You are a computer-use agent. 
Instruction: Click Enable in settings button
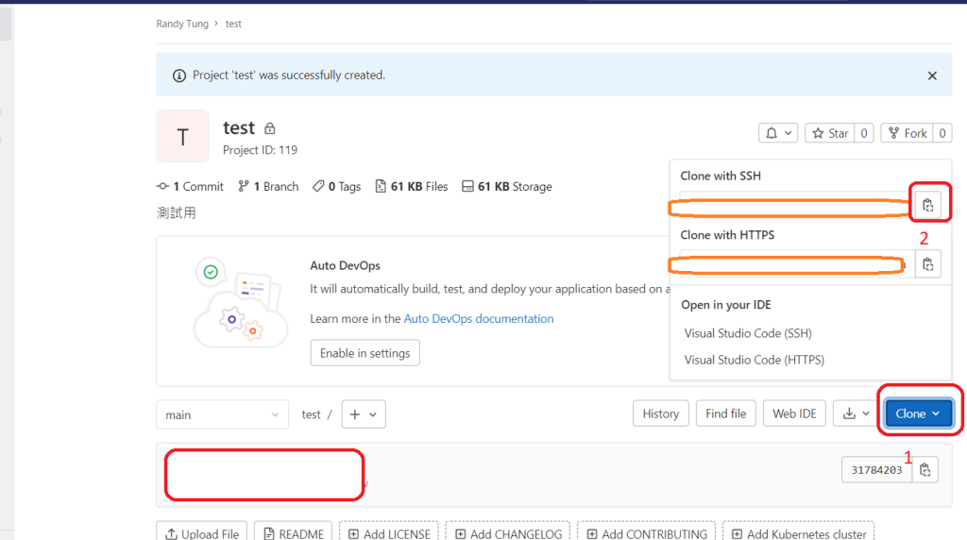click(x=365, y=353)
